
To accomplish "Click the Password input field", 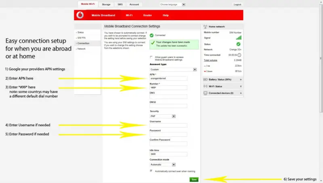I will (x=168, y=135).
